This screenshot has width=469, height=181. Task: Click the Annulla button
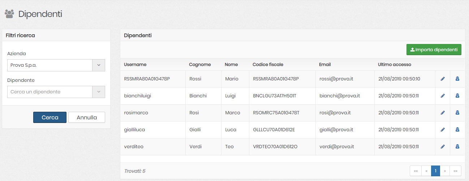pos(87,118)
